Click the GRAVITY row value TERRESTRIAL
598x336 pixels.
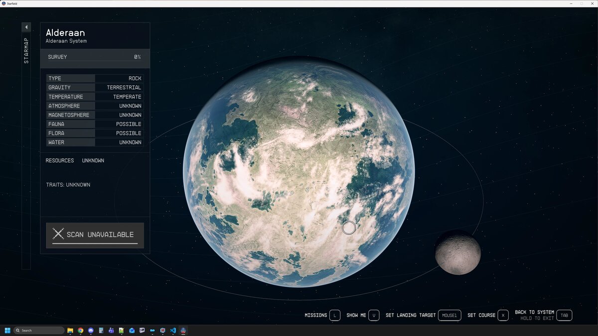pyautogui.click(x=124, y=88)
